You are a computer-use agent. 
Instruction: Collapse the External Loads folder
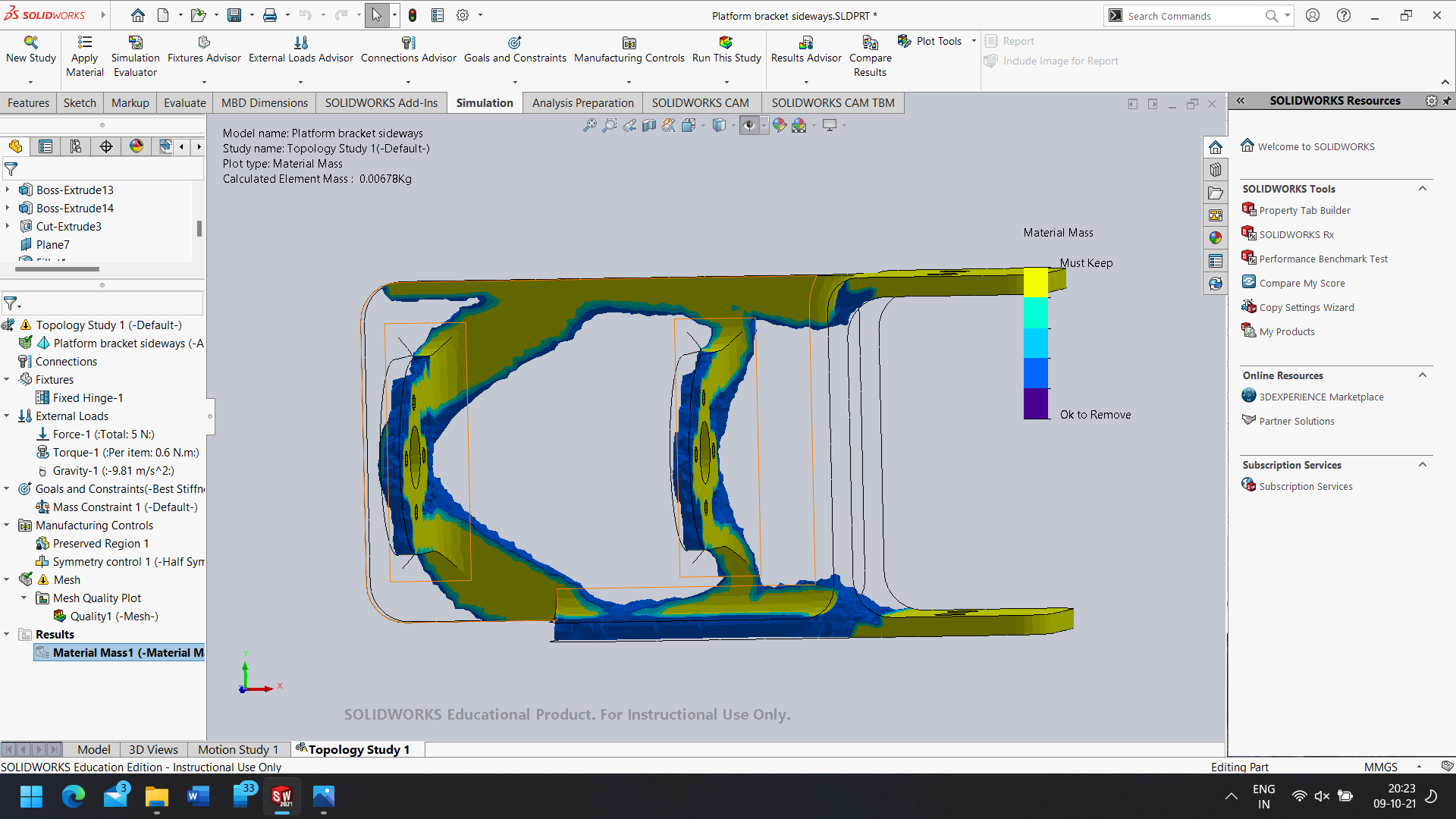[7, 416]
